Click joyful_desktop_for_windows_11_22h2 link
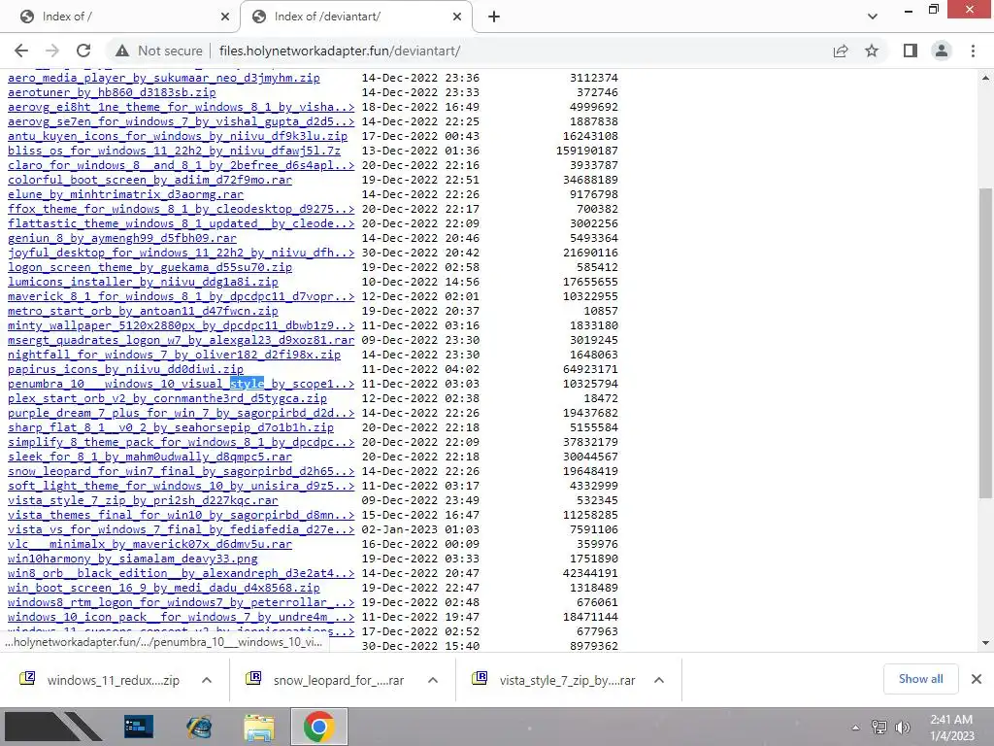This screenshot has width=994, height=746. [x=181, y=254]
